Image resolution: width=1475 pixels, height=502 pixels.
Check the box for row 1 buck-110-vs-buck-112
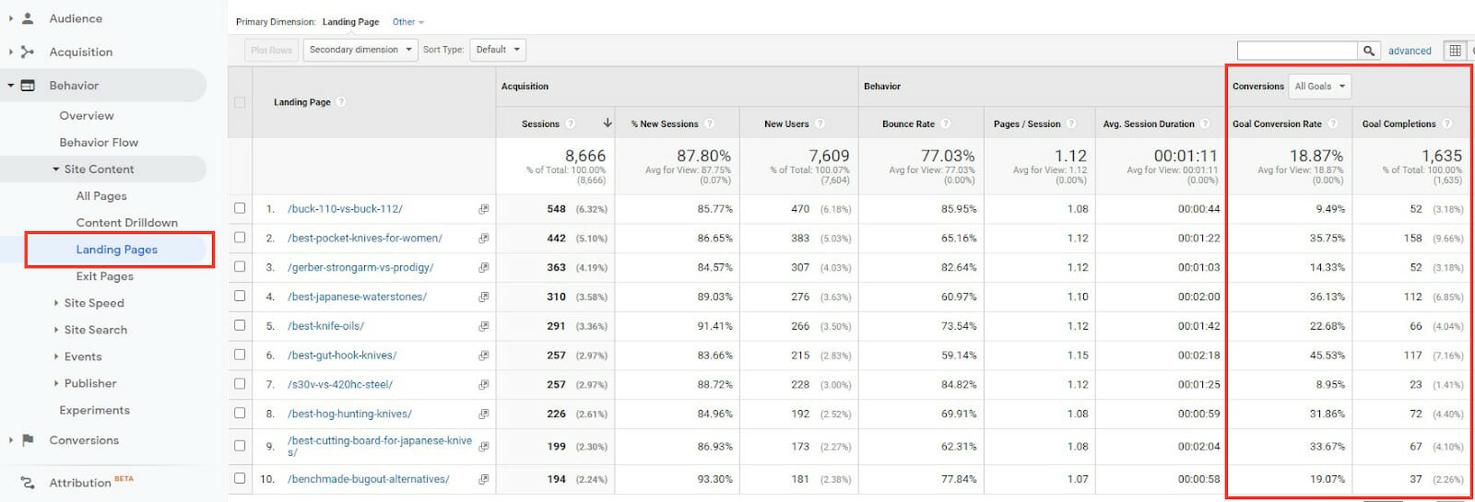point(240,208)
